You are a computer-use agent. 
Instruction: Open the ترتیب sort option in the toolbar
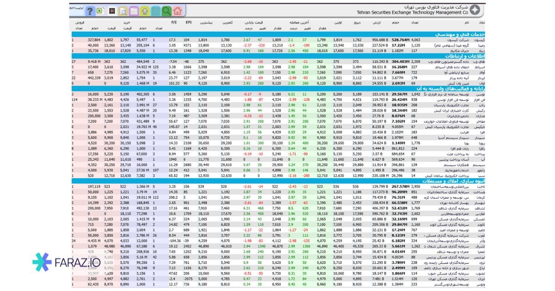pyautogui.click(x=75, y=8)
